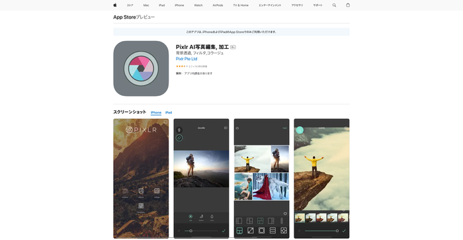Click teal round button in filter screenshot

pyautogui.click(x=300, y=130)
